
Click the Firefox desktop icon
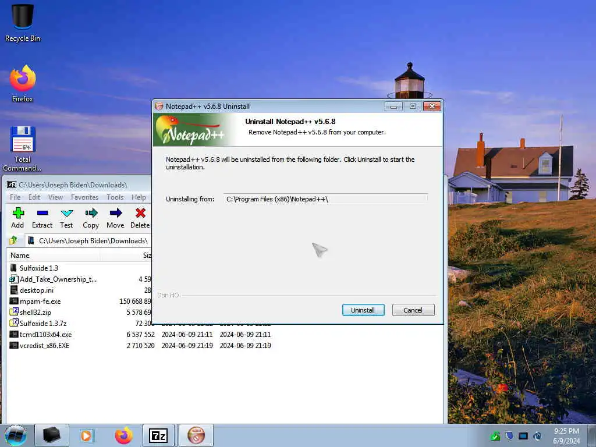23,84
